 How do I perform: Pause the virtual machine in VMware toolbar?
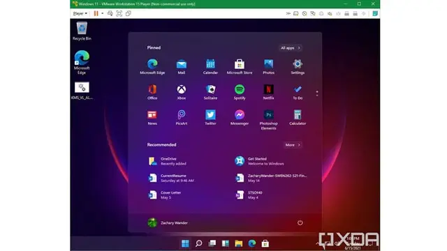[x=96, y=13]
